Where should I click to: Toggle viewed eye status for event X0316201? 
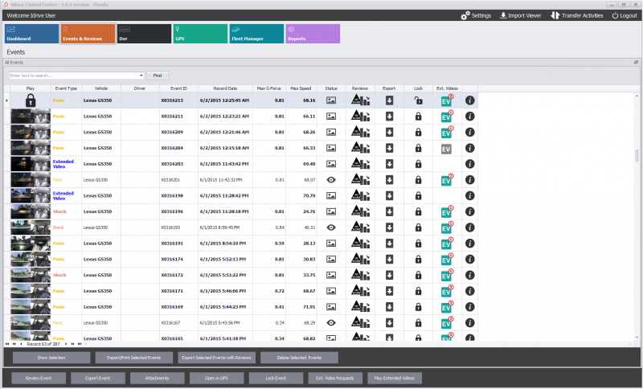(x=331, y=180)
